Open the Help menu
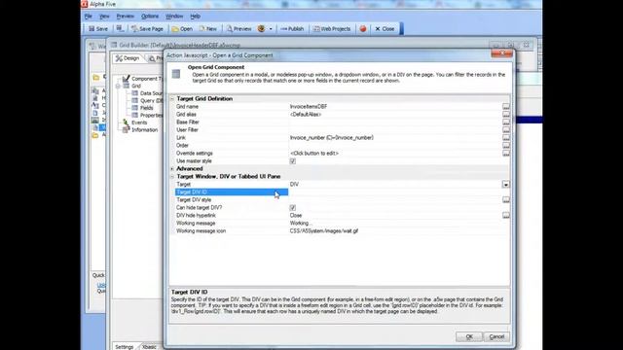The image size is (623, 350). pos(195,17)
